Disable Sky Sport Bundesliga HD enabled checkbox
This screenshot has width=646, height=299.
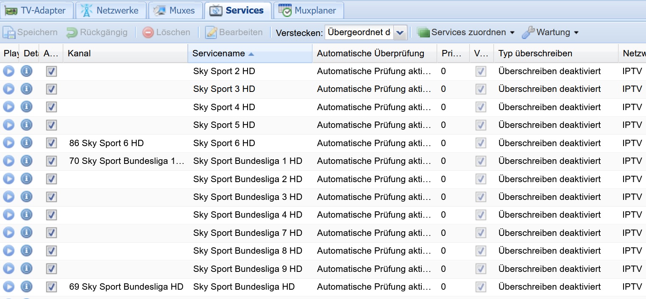point(51,287)
